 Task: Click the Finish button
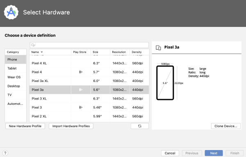235,153
